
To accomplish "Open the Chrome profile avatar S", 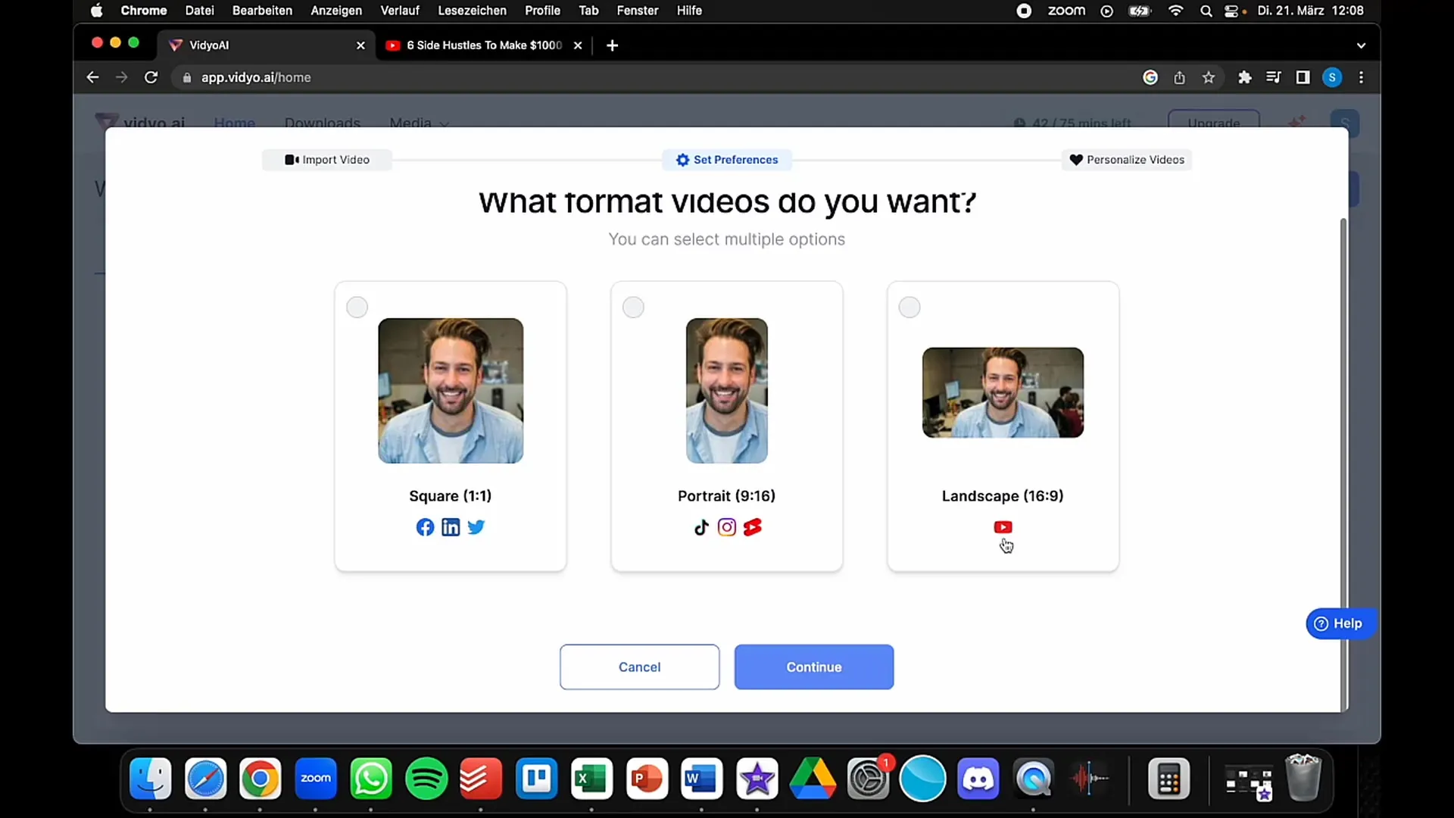I will click(x=1332, y=77).
